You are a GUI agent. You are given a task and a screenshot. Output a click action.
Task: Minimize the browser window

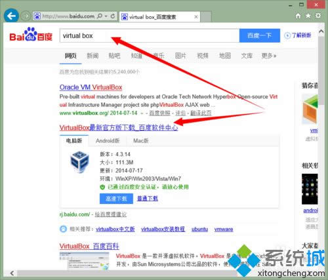[291, 5]
